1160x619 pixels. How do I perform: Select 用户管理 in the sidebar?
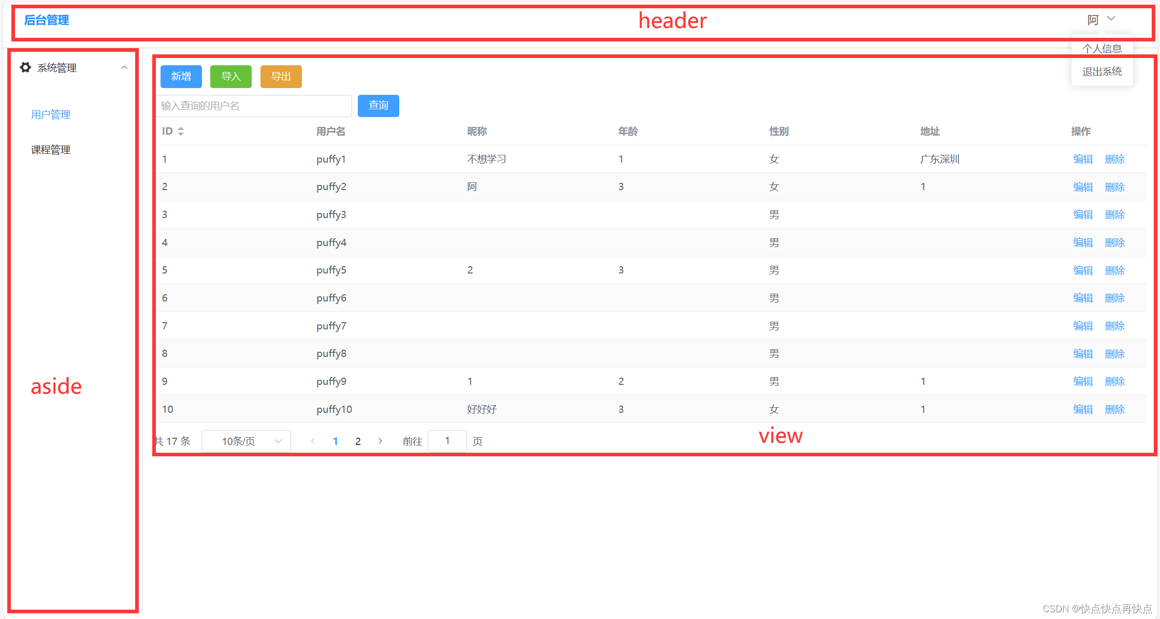[51, 114]
